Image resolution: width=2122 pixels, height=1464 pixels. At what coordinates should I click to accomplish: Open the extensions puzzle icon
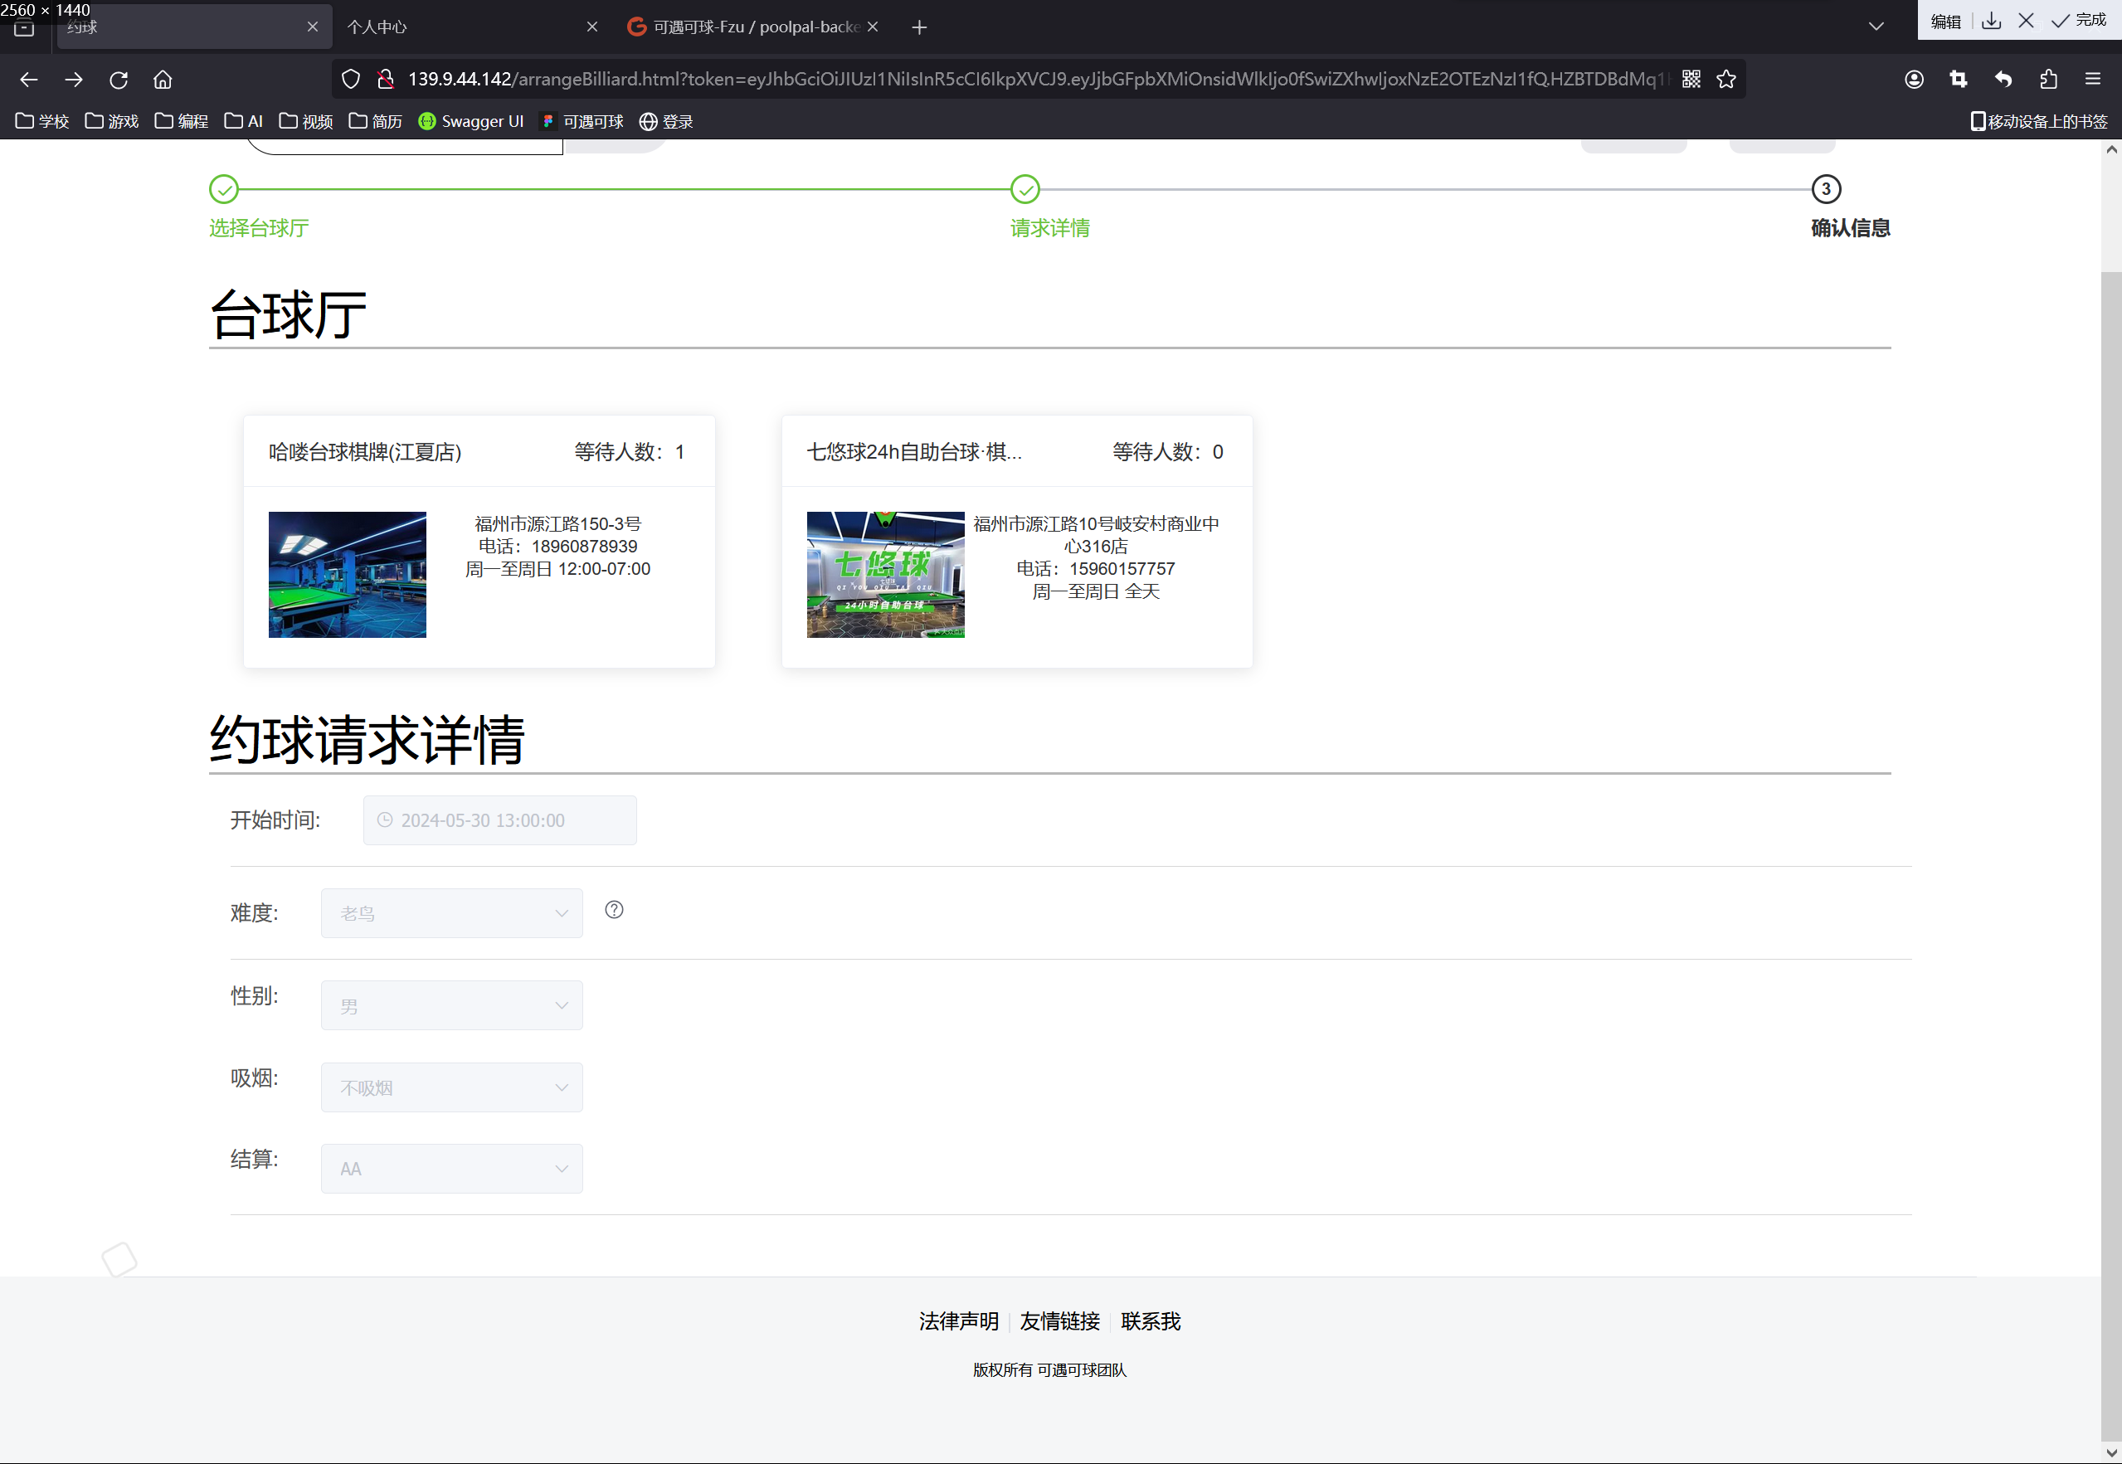click(2047, 79)
